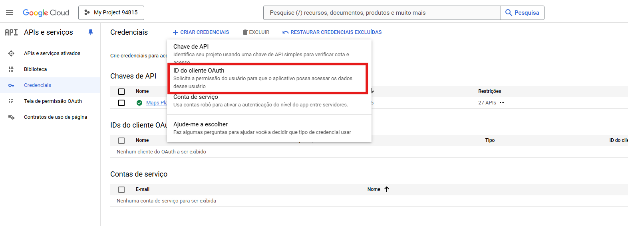Toggle select-all checkbox in Chaves de API

pos(121,92)
